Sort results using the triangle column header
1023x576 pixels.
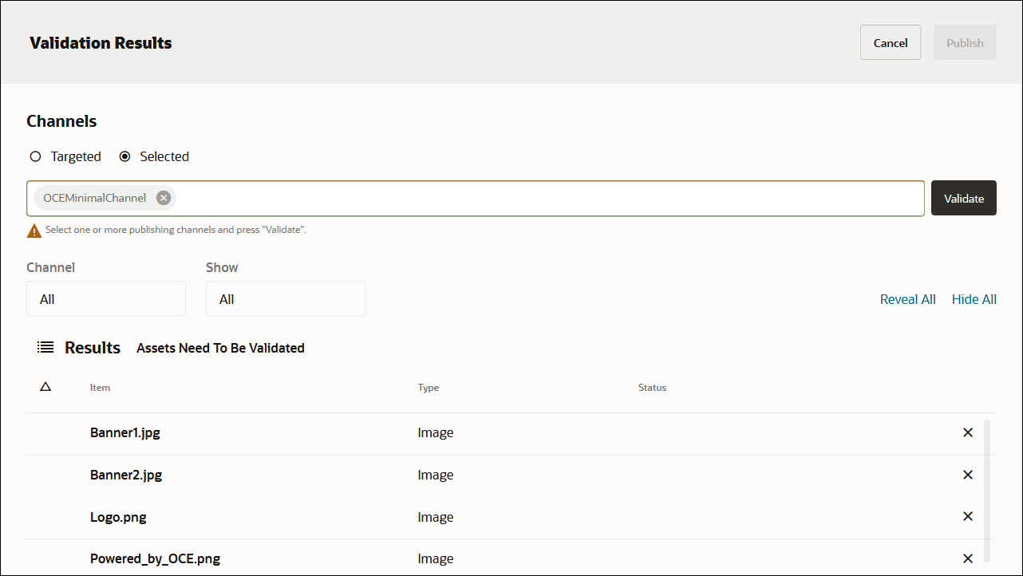45,386
